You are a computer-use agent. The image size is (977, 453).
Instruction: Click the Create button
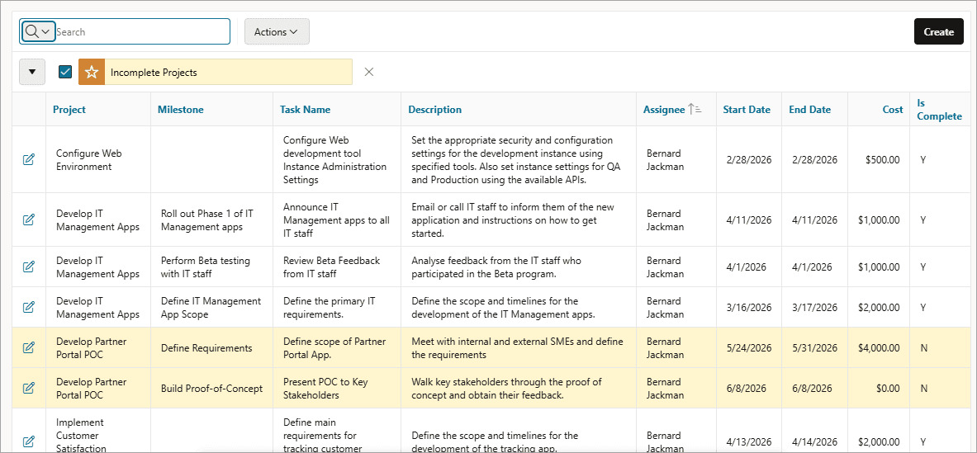coord(938,31)
